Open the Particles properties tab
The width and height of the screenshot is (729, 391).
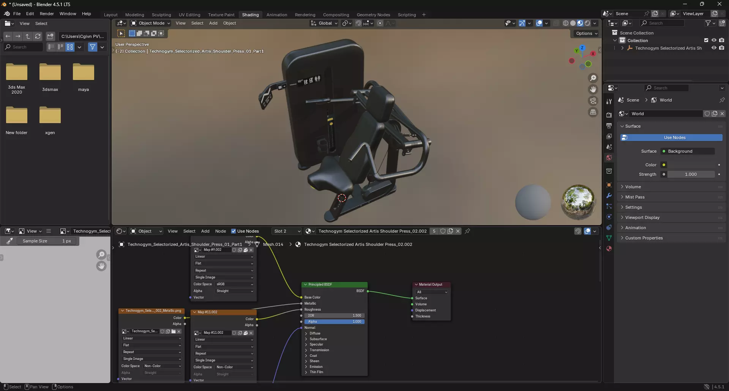(609, 206)
